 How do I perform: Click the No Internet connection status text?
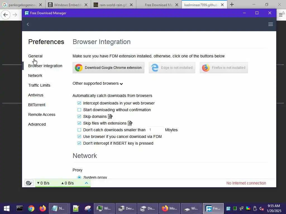tap(246, 183)
